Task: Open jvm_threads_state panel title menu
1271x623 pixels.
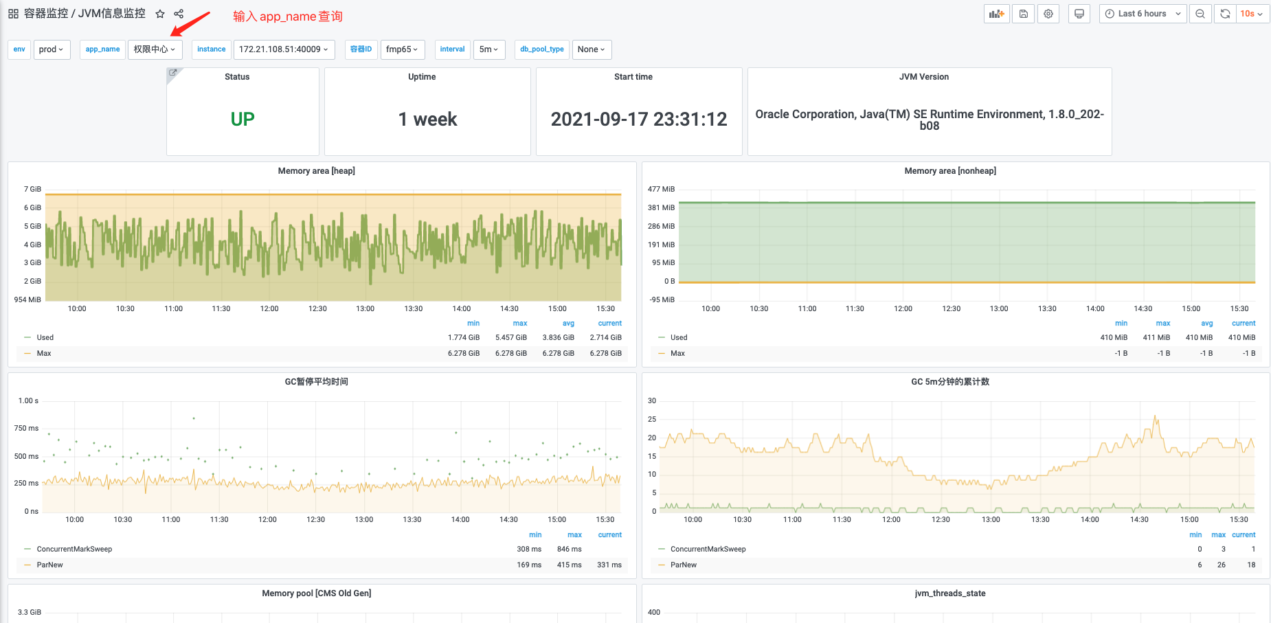Action: coord(950,593)
